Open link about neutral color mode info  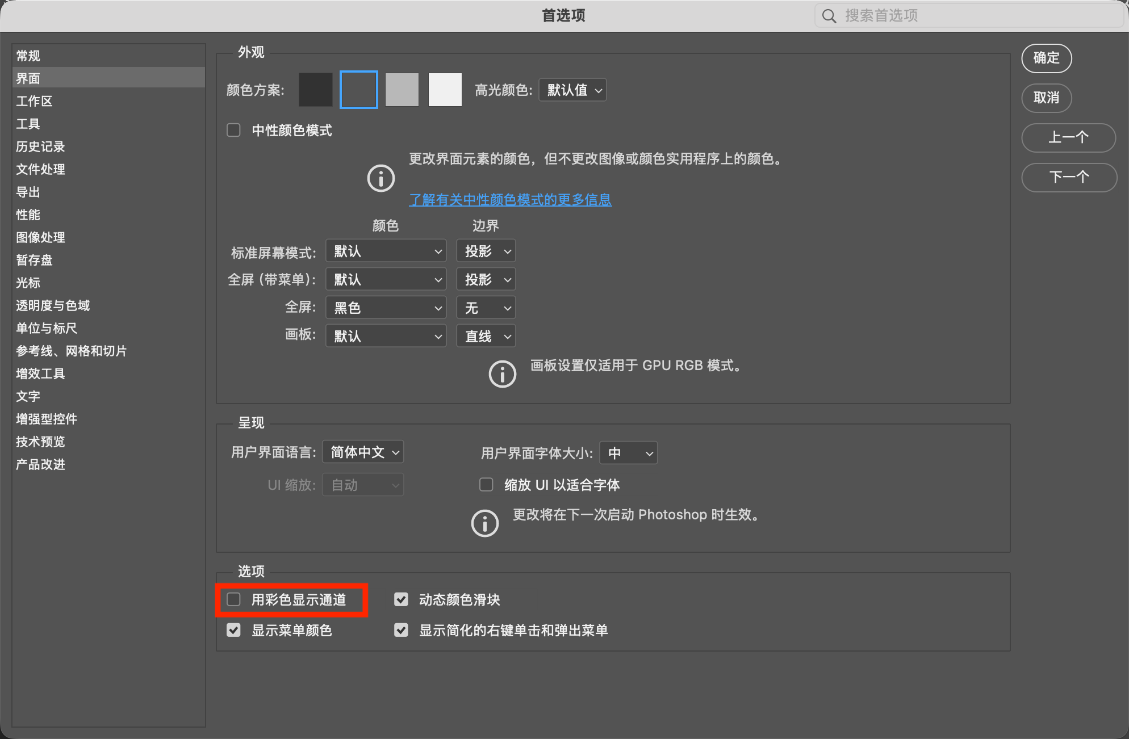[510, 199]
